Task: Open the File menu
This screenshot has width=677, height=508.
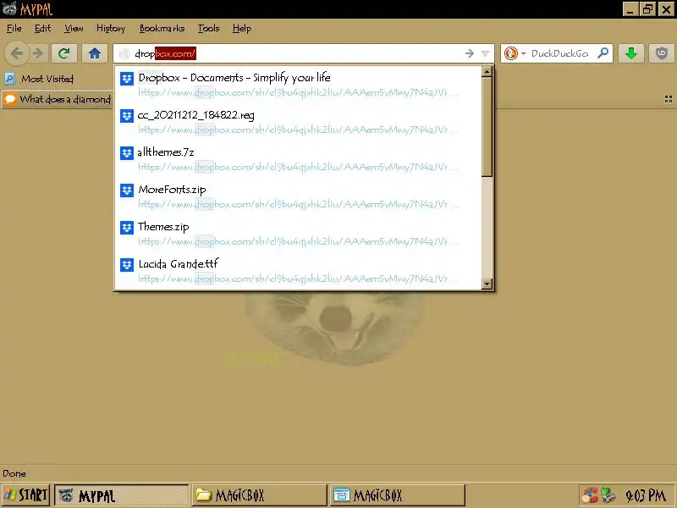Action: pos(14,29)
